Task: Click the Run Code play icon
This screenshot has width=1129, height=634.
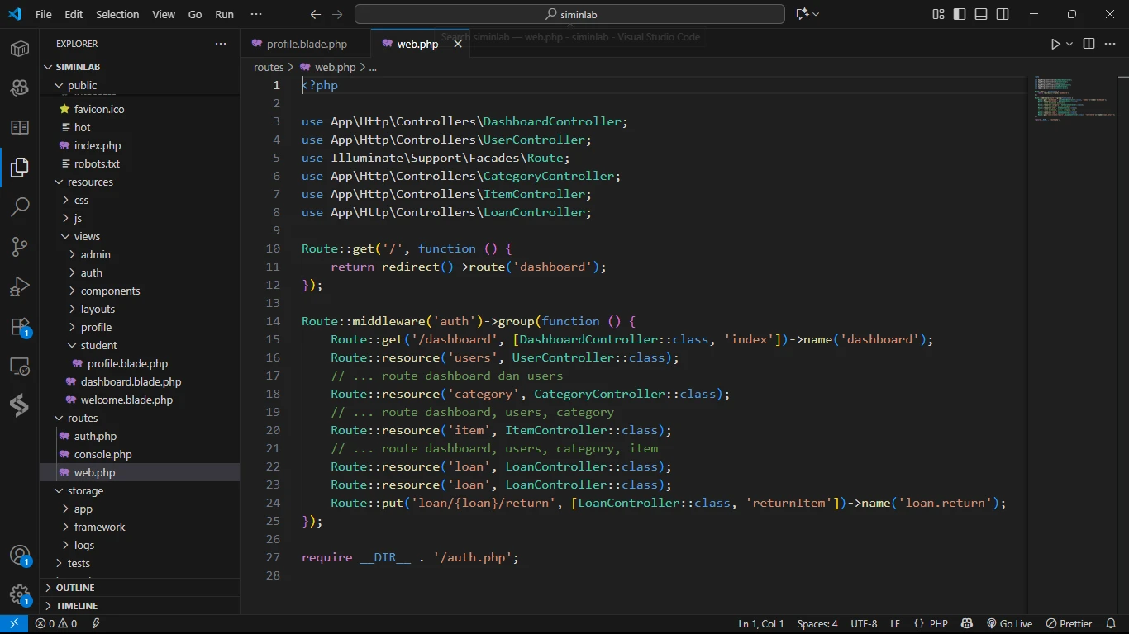Action: [1055, 45]
